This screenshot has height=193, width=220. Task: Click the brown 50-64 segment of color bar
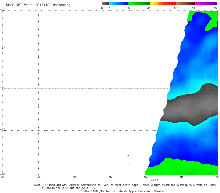185,4
